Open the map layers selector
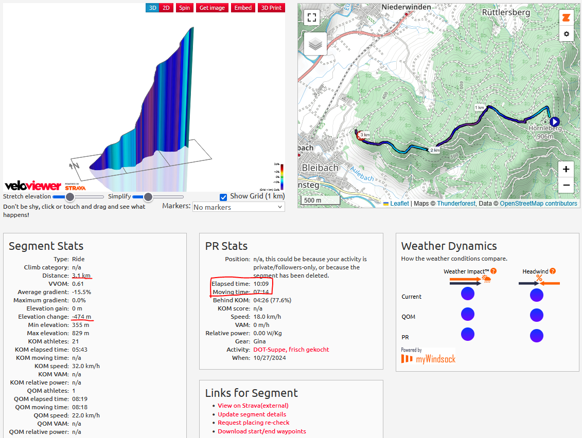Viewport: 582px width, 438px height. tap(315, 44)
